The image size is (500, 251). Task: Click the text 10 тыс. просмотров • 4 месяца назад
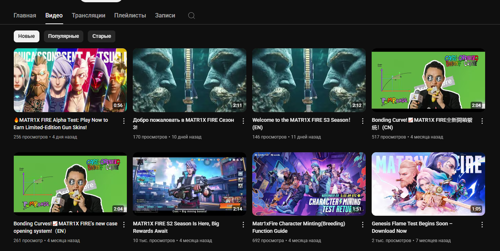[173, 241]
